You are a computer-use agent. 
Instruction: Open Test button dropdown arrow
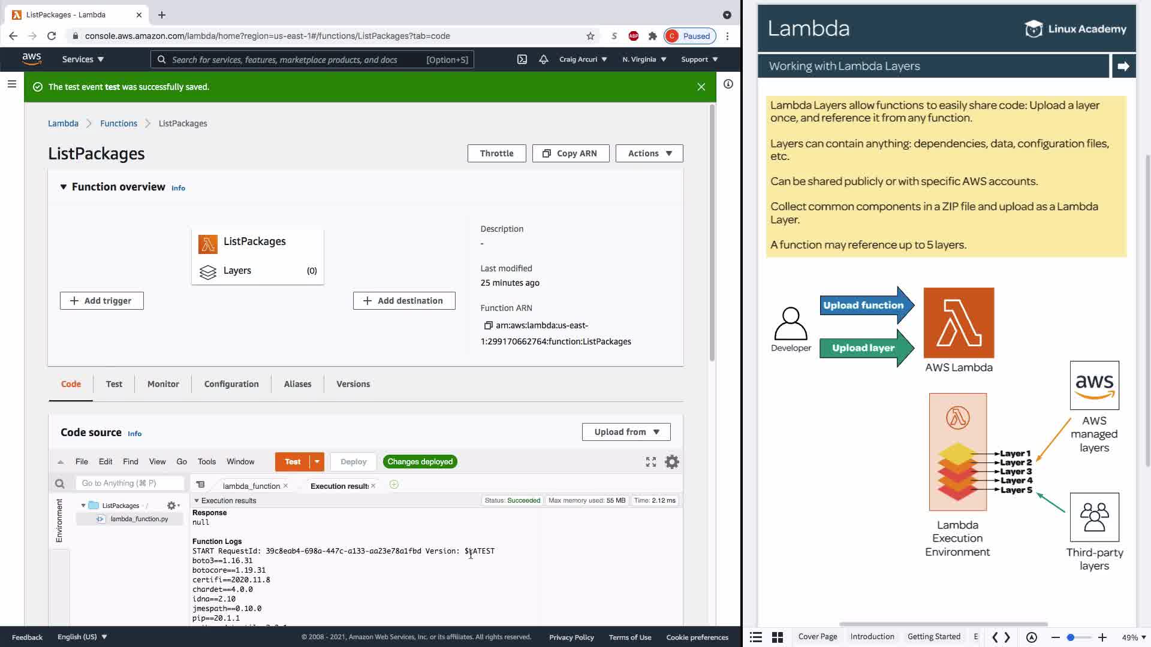click(317, 462)
